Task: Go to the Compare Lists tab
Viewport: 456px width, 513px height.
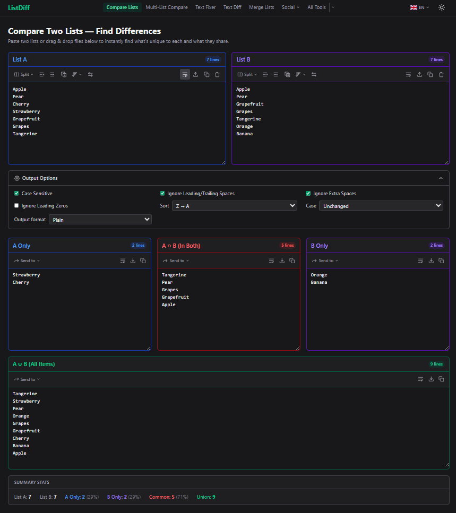Action: coord(122,7)
